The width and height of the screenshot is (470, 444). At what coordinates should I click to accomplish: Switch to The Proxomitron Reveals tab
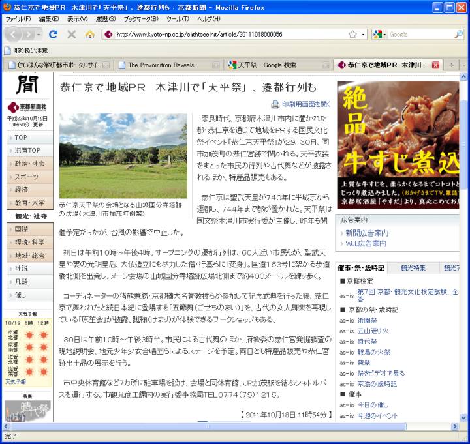coord(164,65)
